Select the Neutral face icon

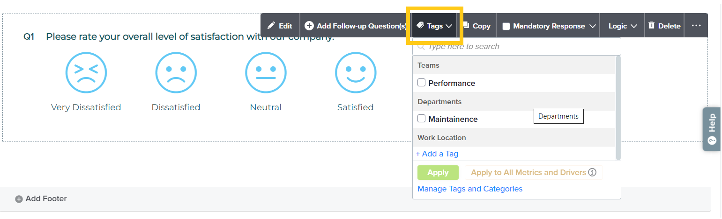(266, 72)
